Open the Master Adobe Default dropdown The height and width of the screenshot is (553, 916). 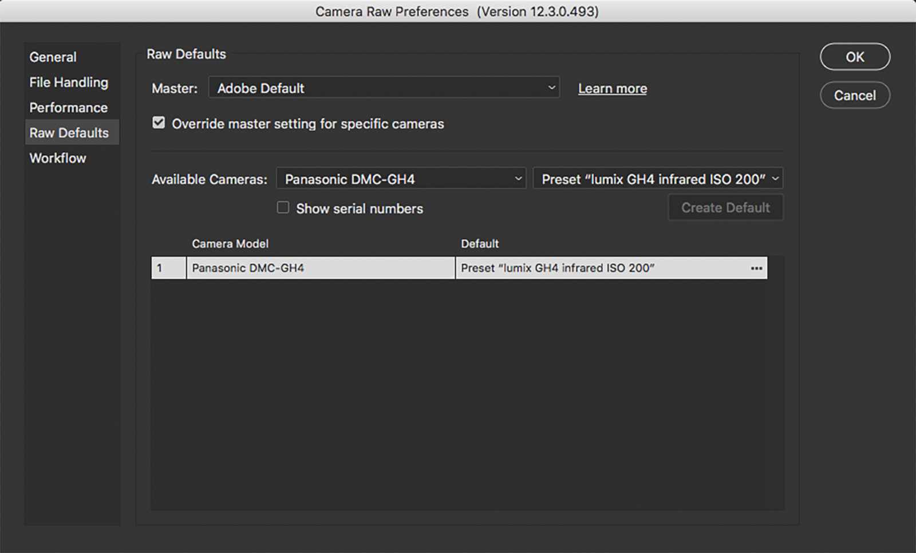[x=384, y=88]
